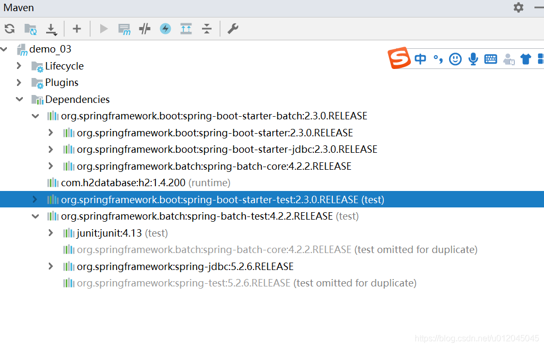Select the Run Maven Build play icon
The width and height of the screenshot is (544, 348).
click(x=103, y=29)
